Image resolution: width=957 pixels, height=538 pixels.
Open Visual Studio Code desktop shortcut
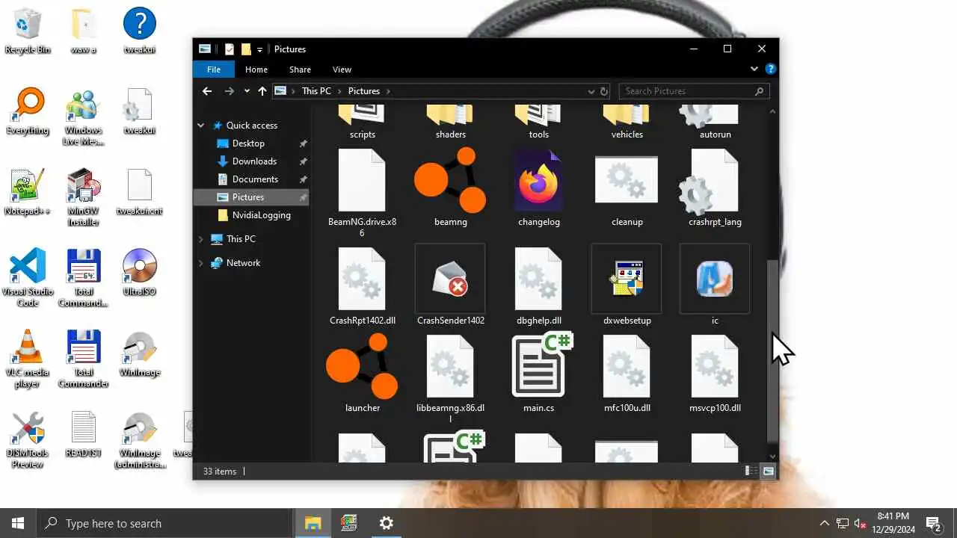pos(28,276)
